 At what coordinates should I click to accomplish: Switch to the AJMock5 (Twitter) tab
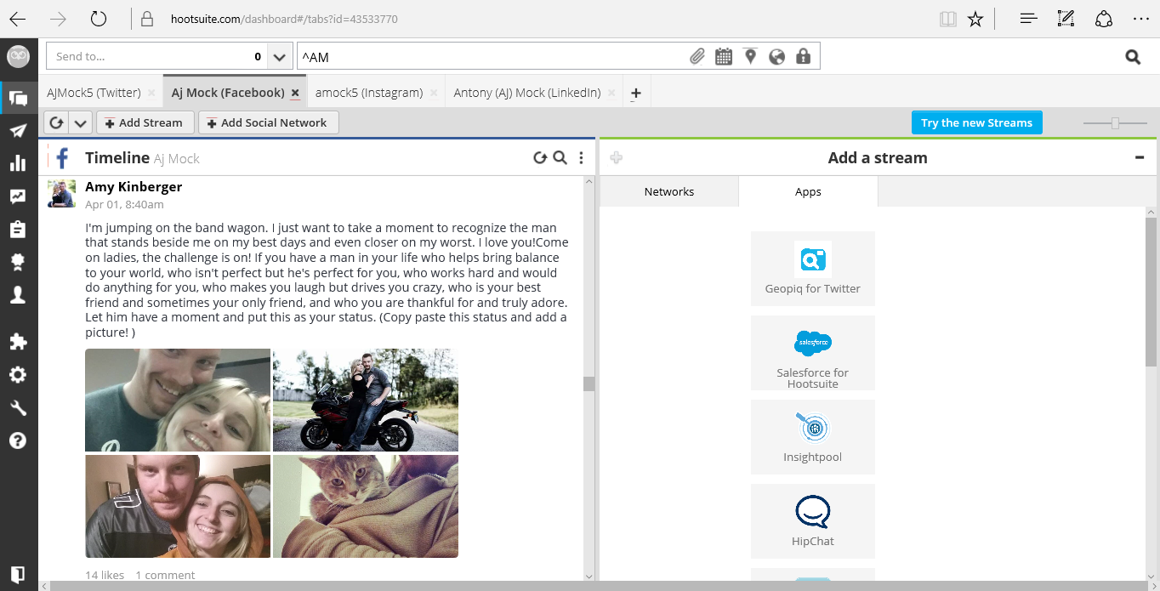tap(94, 93)
